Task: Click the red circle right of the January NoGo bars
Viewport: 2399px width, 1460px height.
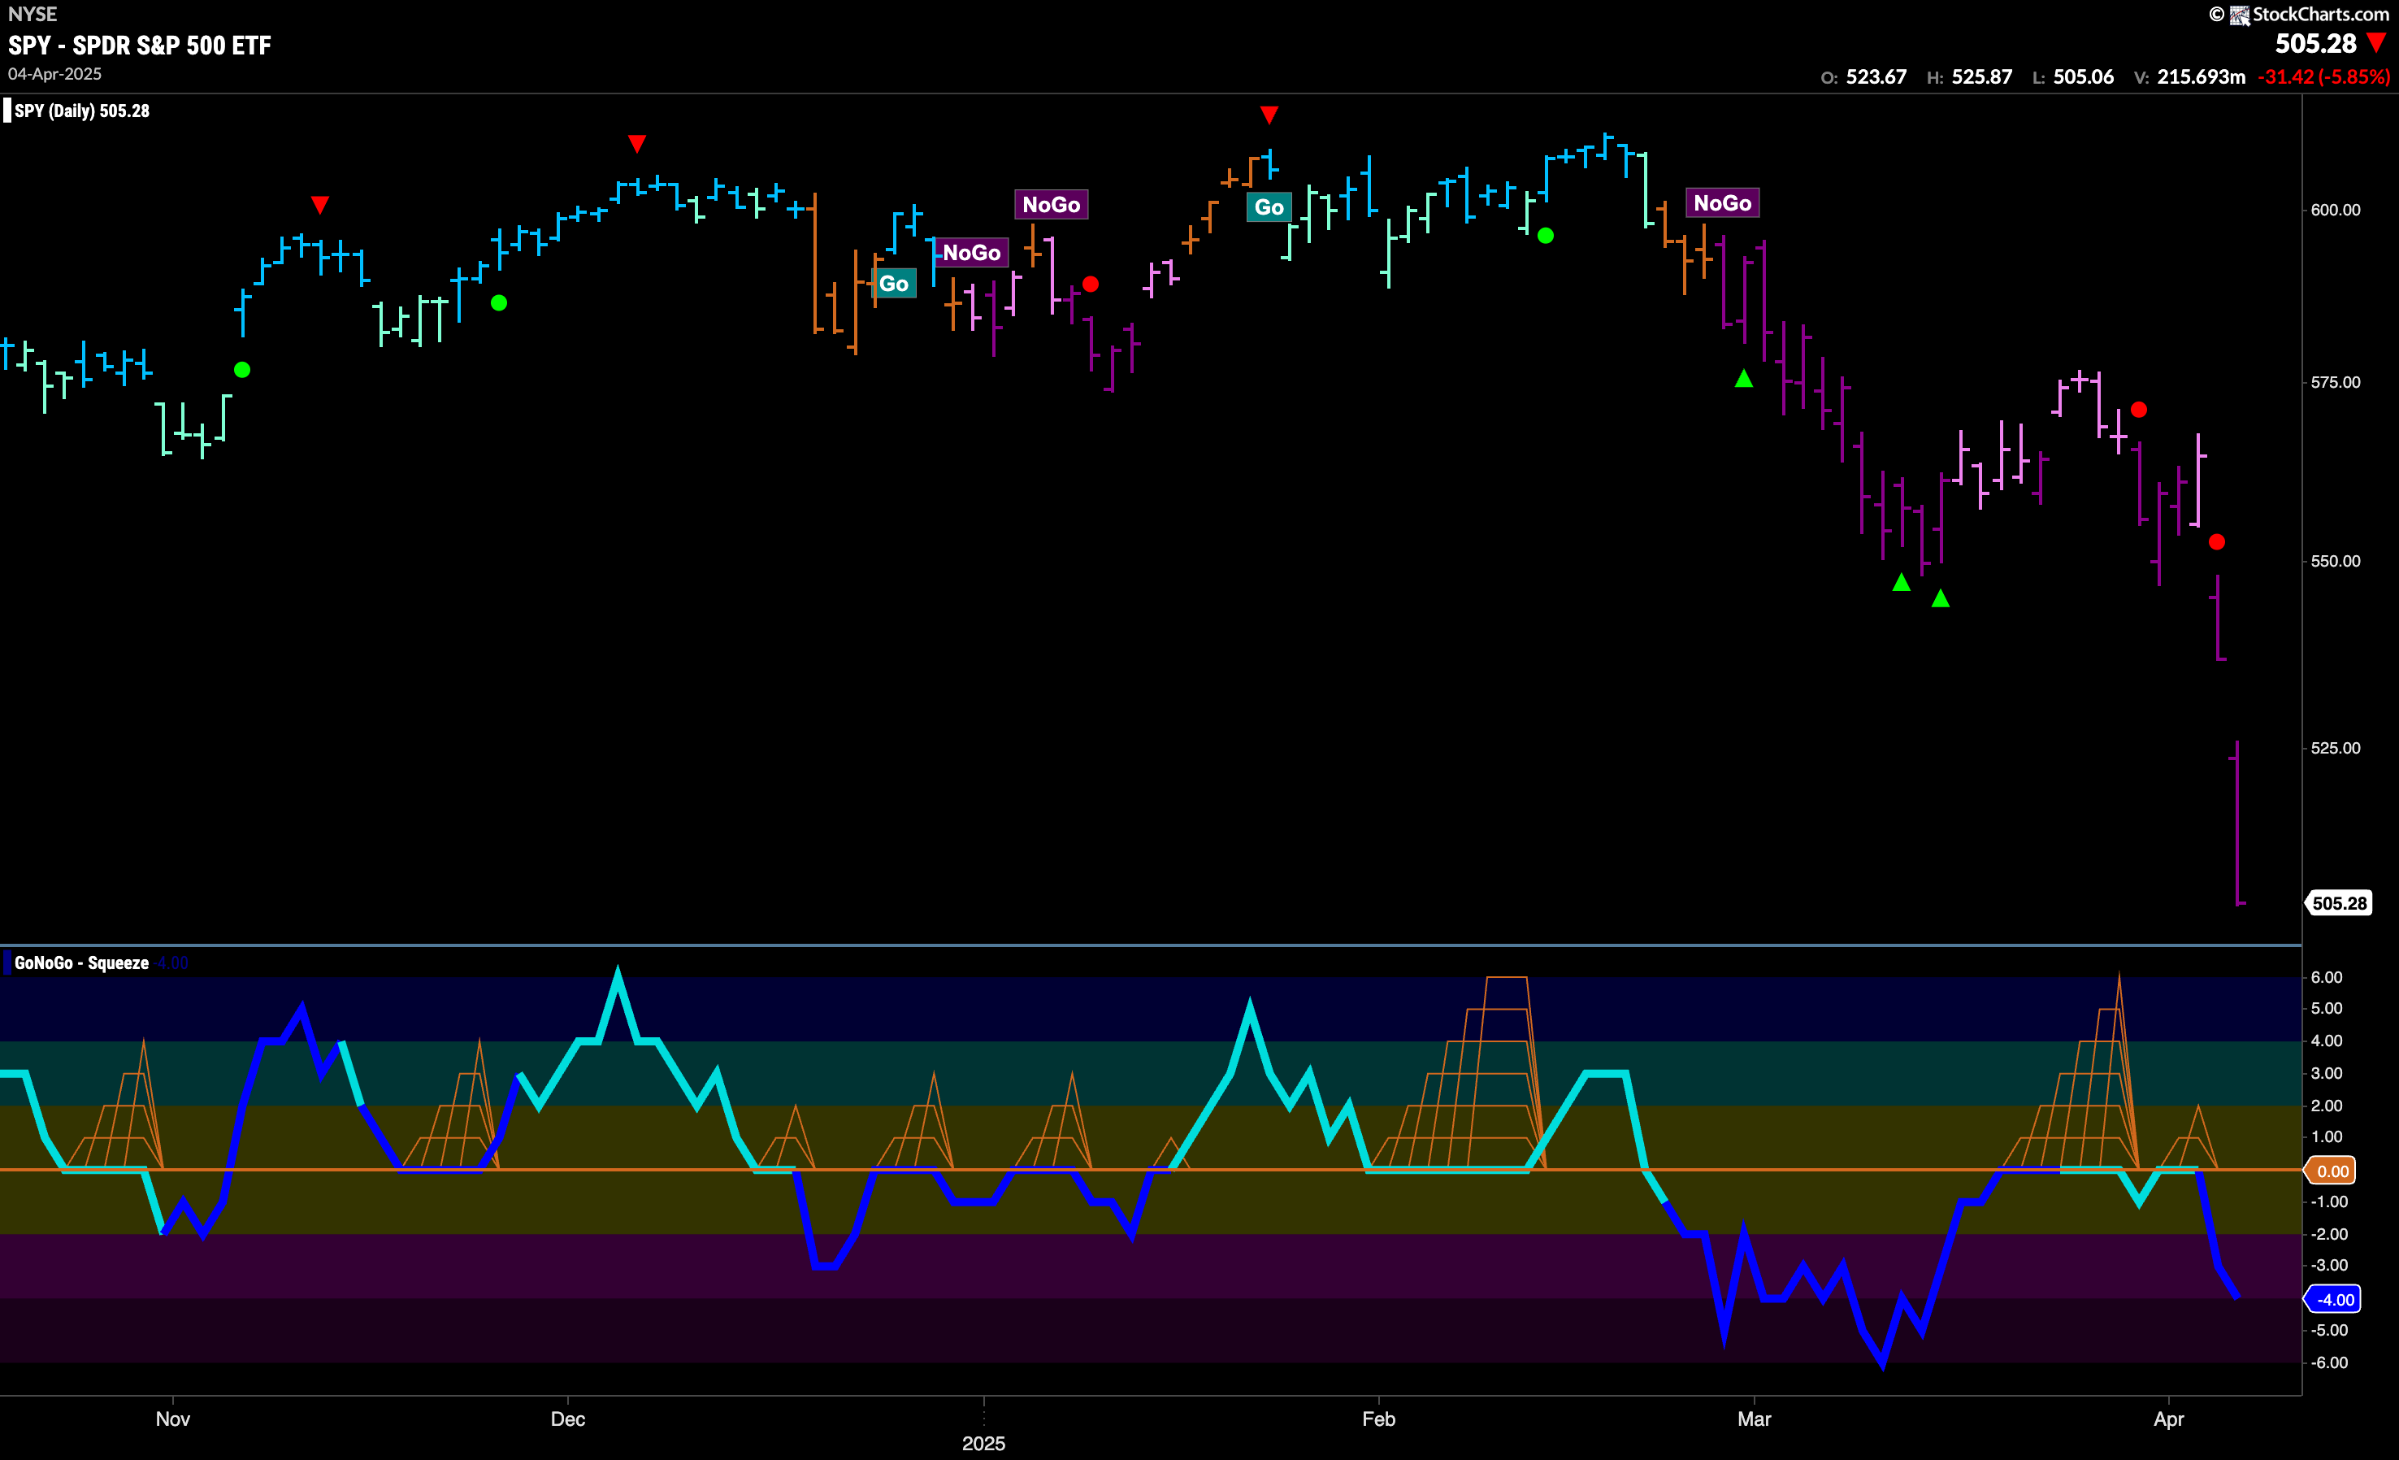Action: (x=1091, y=285)
